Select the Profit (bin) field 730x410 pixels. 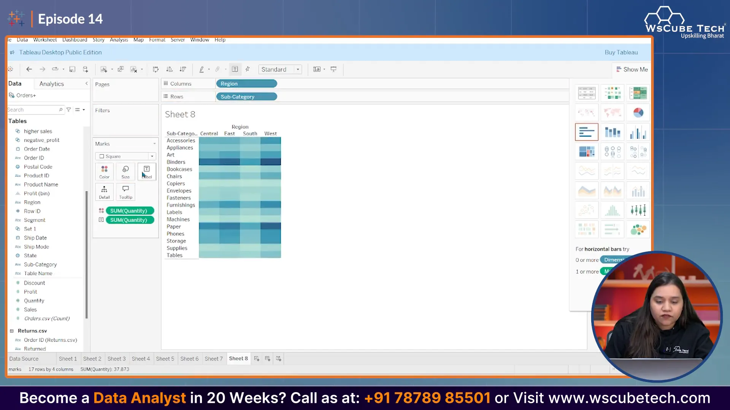coord(36,194)
